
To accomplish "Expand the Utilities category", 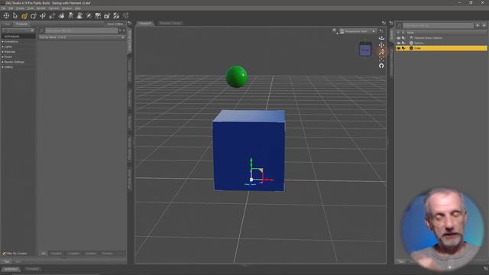I will pyautogui.click(x=3, y=67).
